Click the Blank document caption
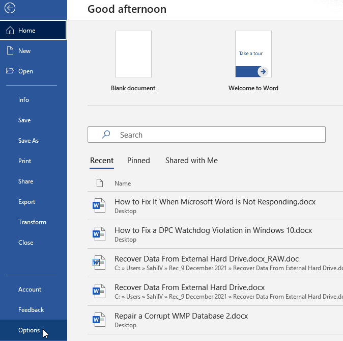343x341 pixels. coord(133,88)
